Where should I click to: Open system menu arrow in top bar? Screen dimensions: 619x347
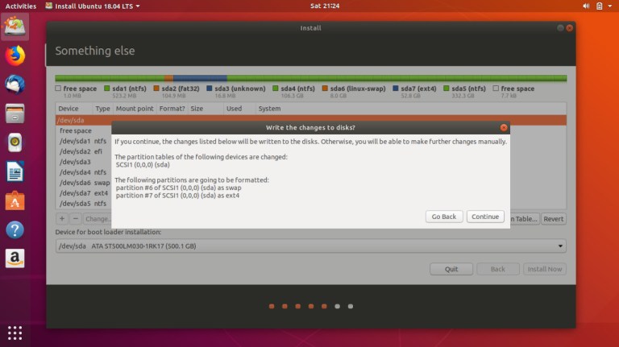(610, 6)
